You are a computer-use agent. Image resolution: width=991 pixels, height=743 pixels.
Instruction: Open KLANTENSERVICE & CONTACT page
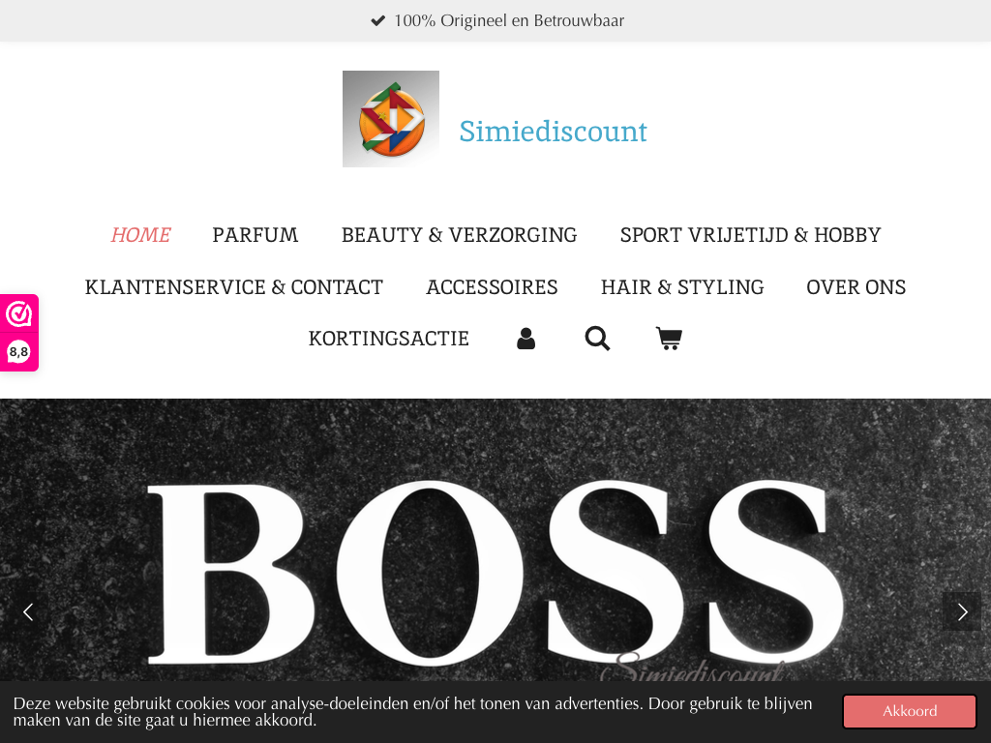click(x=234, y=287)
